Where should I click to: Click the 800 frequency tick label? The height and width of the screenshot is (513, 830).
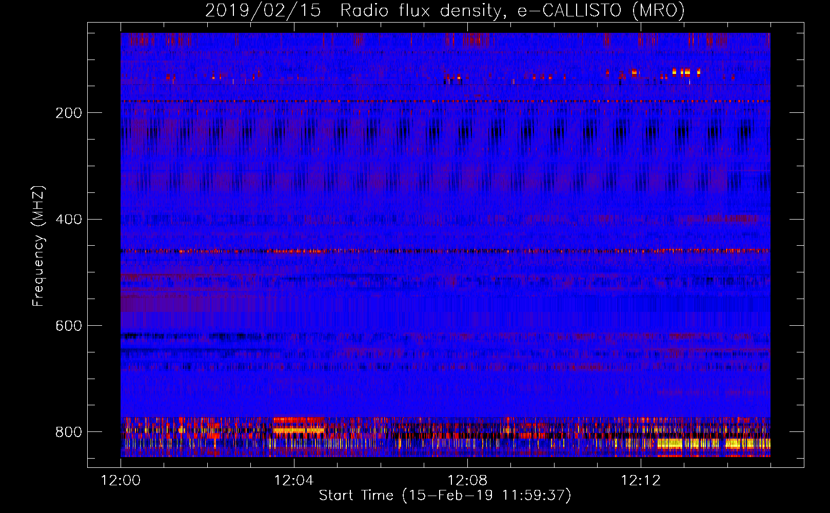click(69, 432)
